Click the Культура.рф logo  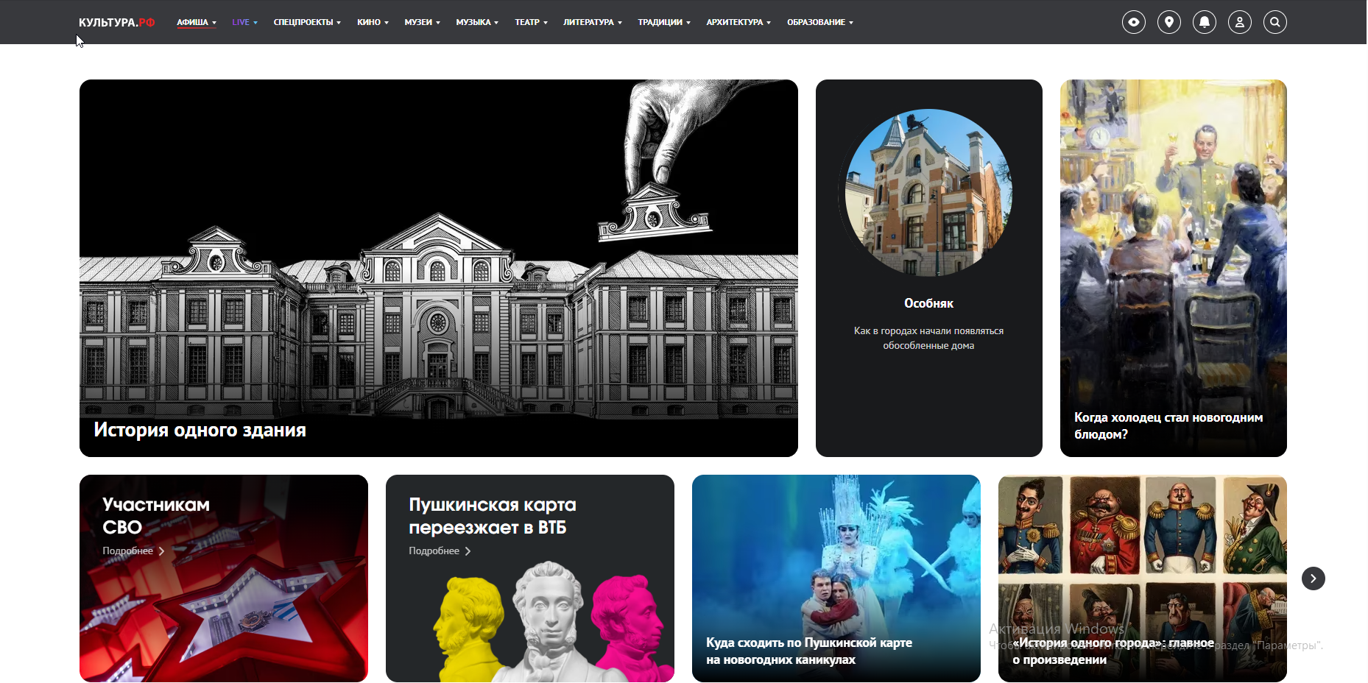(116, 22)
